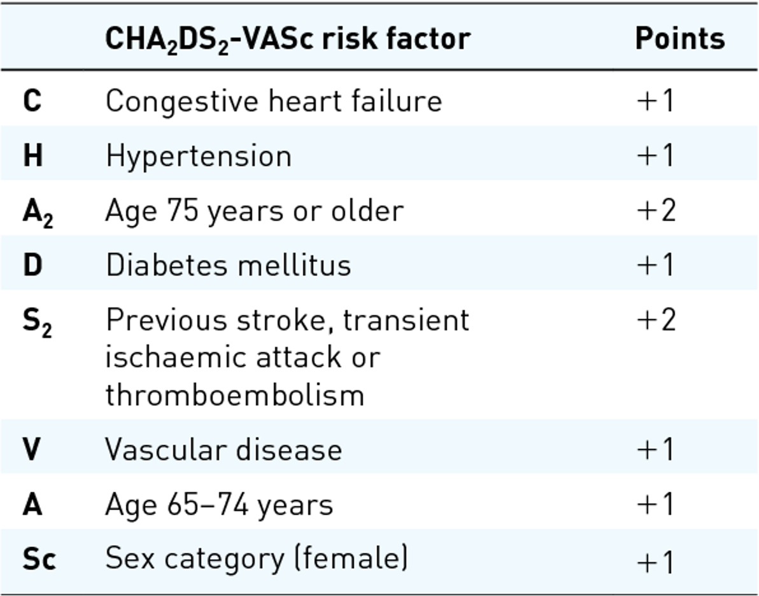Click the +2 points for age 75 or older
The width and height of the screenshot is (759, 596).
tap(655, 211)
